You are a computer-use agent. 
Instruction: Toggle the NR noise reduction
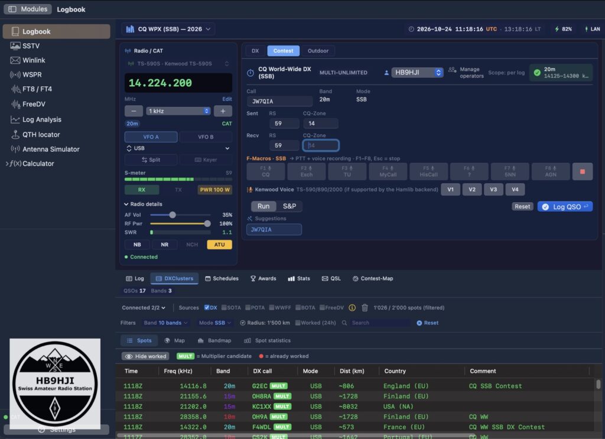(164, 245)
